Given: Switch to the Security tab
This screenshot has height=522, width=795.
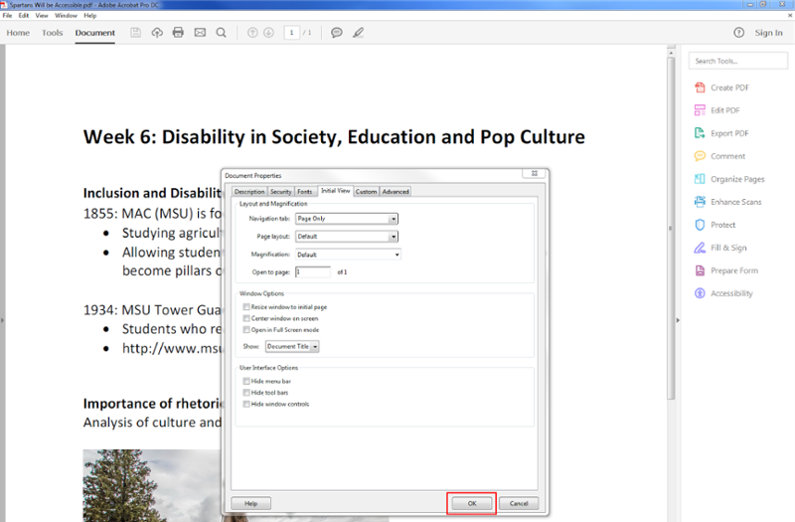Looking at the screenshot, I should click(281, 192).
